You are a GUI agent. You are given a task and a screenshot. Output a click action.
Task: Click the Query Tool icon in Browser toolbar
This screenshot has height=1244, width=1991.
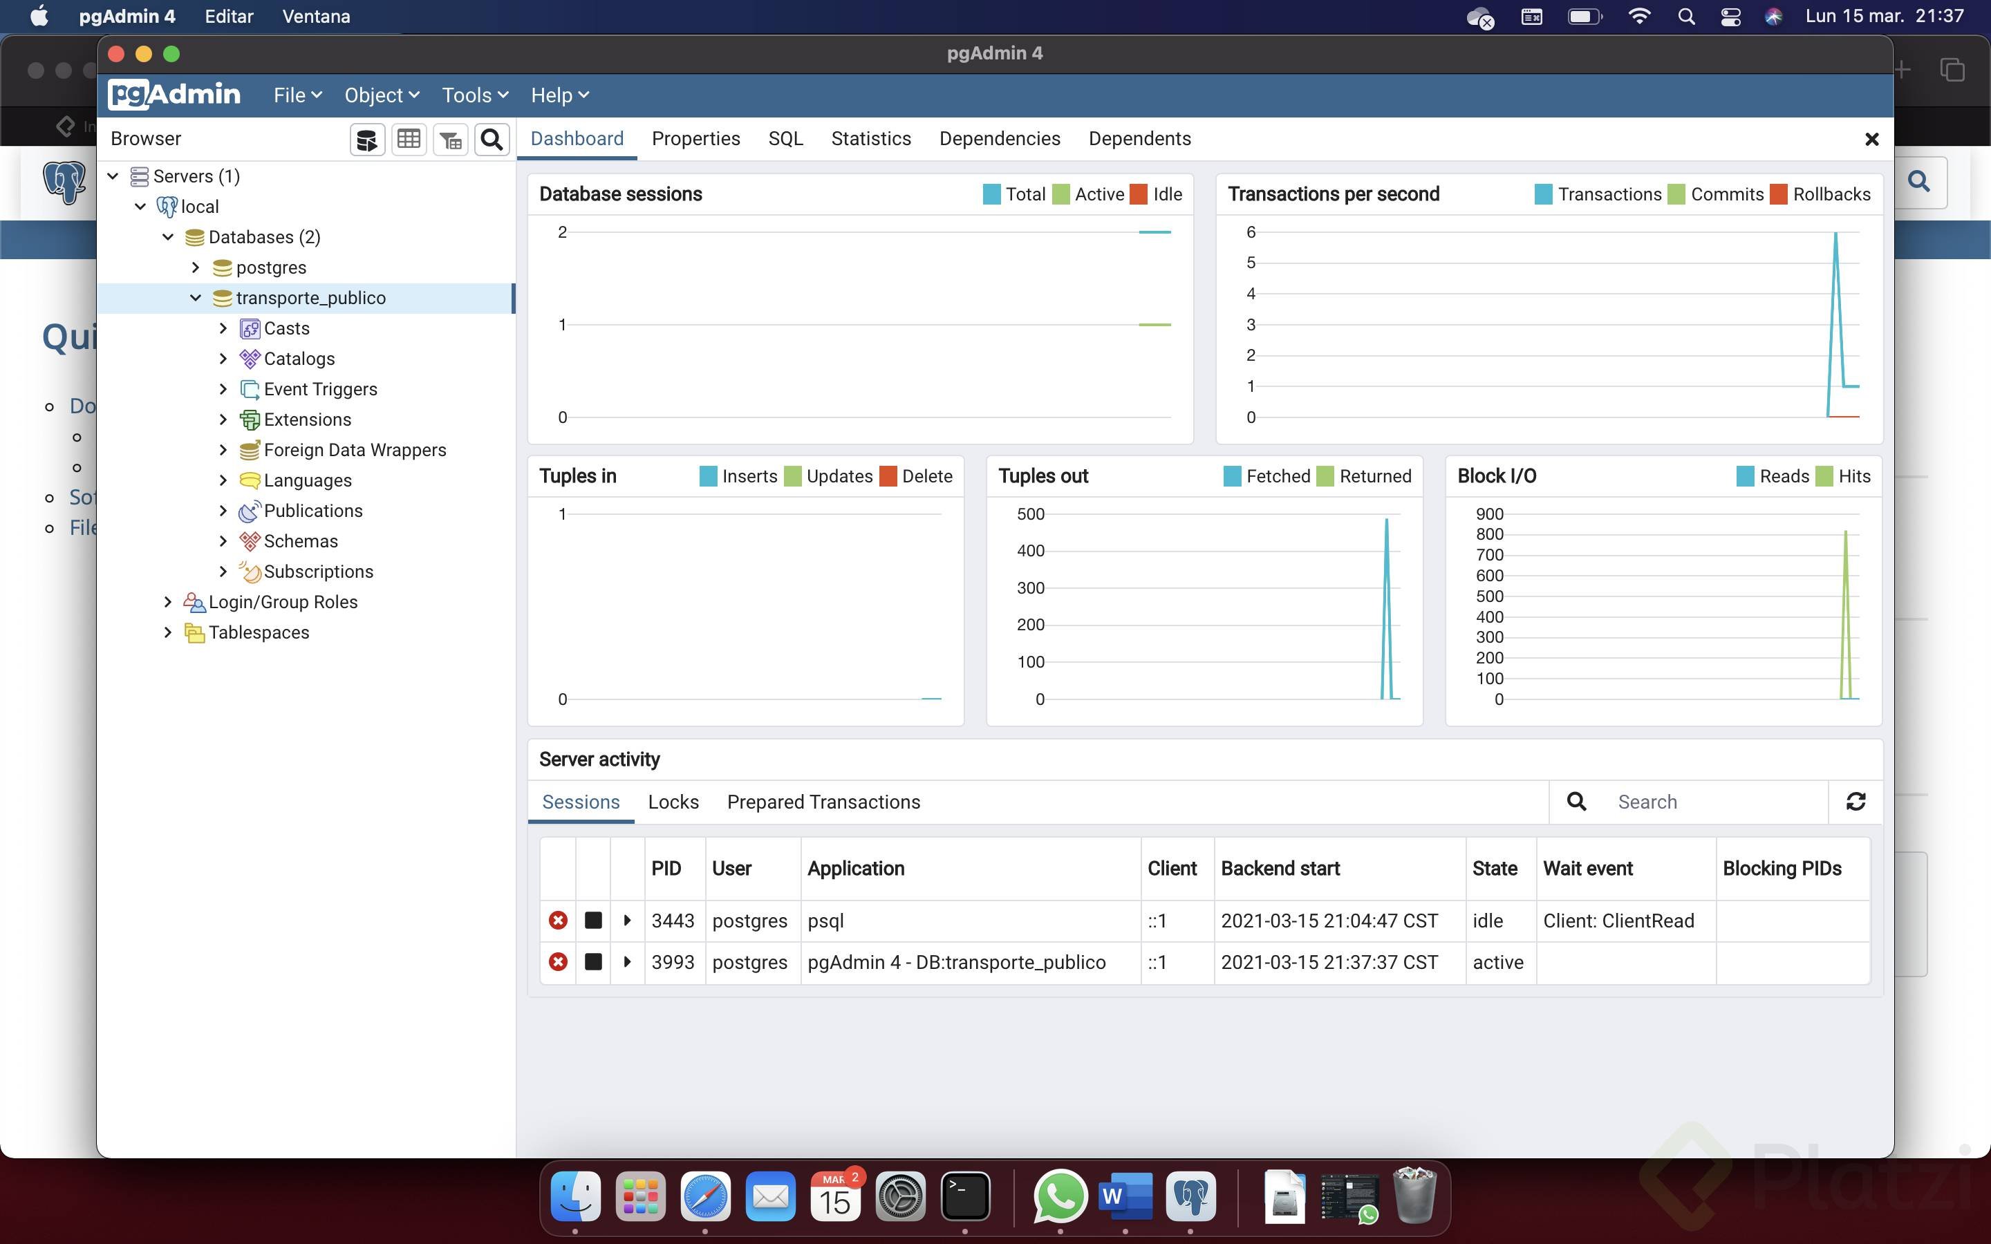coord(367,139)
